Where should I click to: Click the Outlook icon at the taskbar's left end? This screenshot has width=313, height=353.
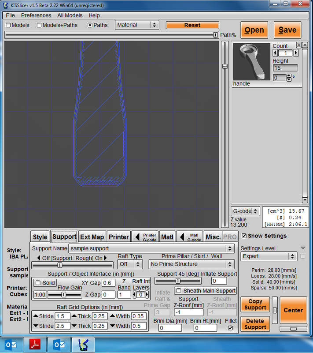tap(11, 345)
